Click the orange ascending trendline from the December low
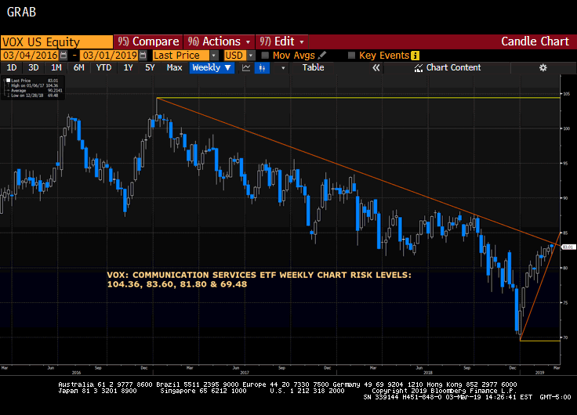The width and height of the screenshot is (577, 415). 540,286
